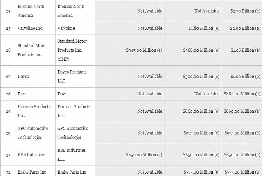Click the Brembo North America company cell
The width and height of the screenshot is (262, 176).
click(34, 11)
